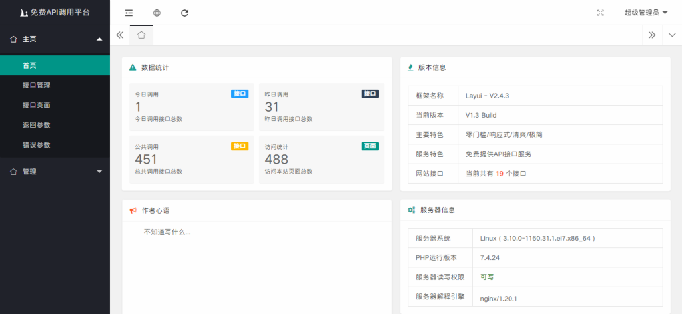Open the tab options dropdown arrow
682x314 pixels.
click(x=671, y=35)
